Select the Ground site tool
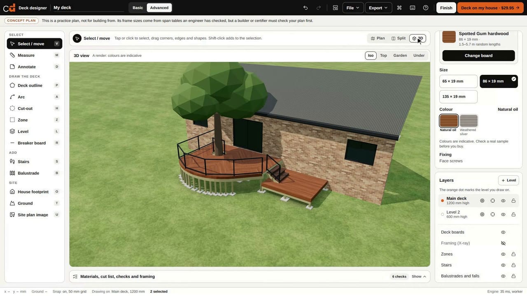Screen dimensions: 527x296 (x=35, y=203)
